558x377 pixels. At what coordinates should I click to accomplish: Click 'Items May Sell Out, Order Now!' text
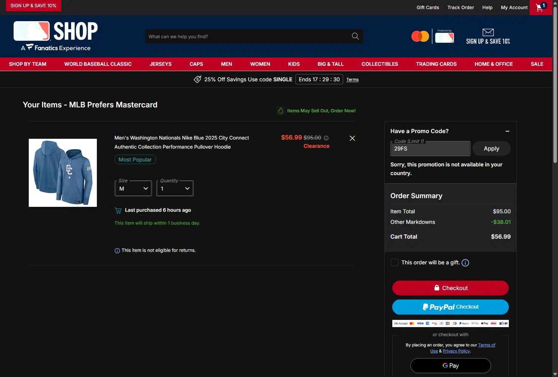point(321,111)
